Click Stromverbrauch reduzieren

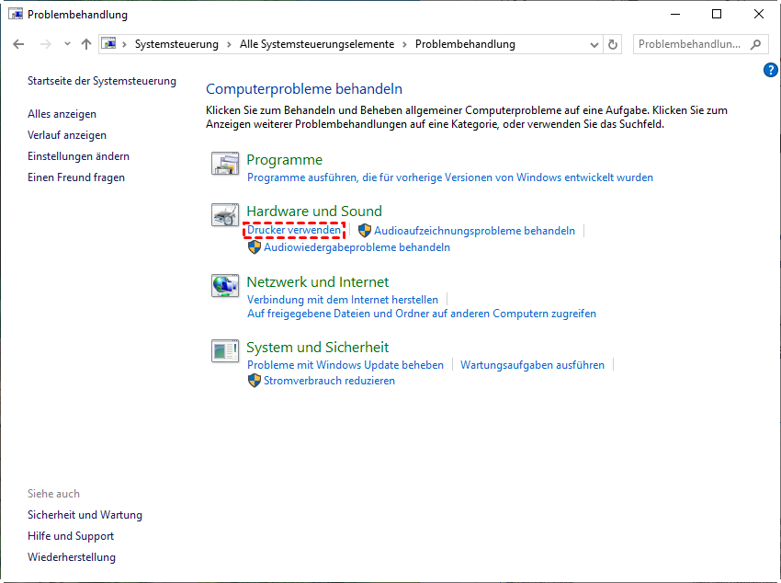click(329, 381)
